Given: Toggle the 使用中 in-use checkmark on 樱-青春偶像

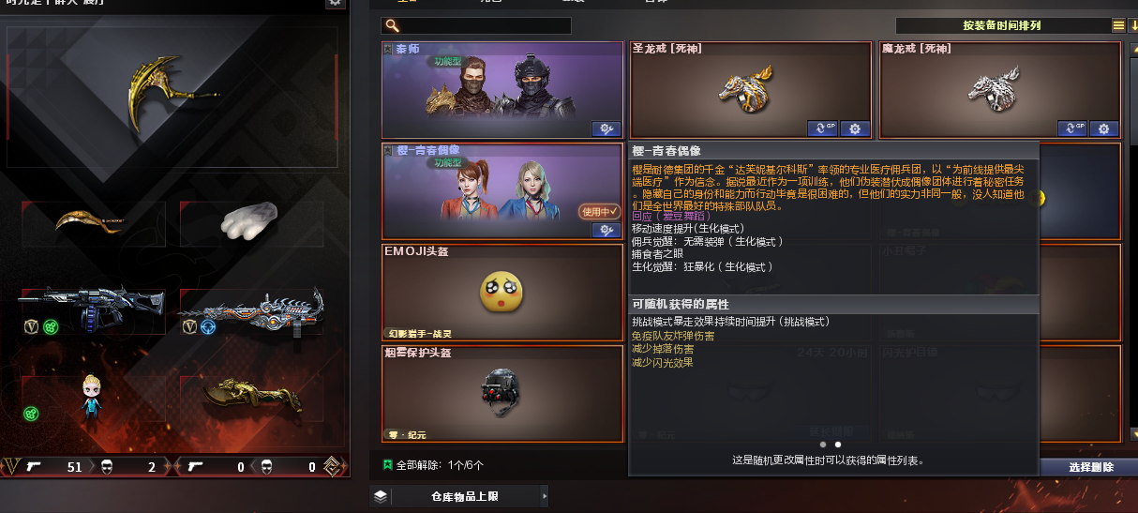Looking at the screenshot, I should [599, 212].
